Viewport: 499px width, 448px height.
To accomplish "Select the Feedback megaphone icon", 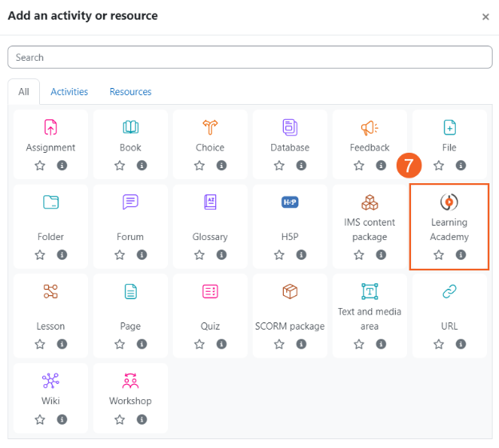I will point(369,127).
